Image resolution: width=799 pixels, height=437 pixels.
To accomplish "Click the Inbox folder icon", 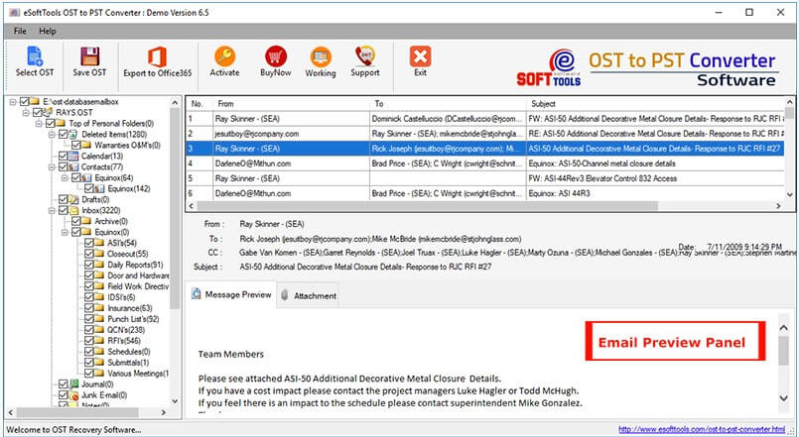I will (x=73, y=210).
